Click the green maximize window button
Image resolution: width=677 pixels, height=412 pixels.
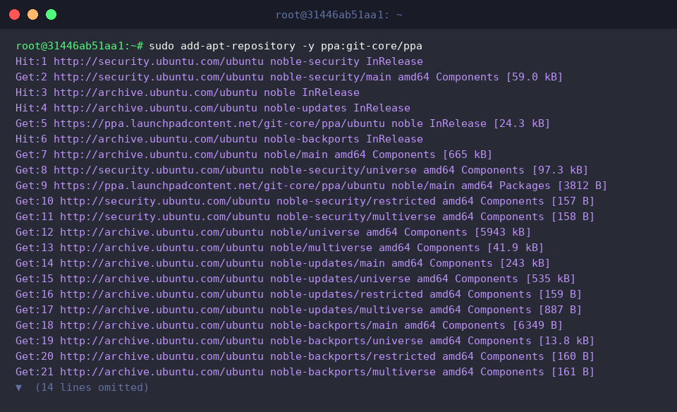point(51,15)
